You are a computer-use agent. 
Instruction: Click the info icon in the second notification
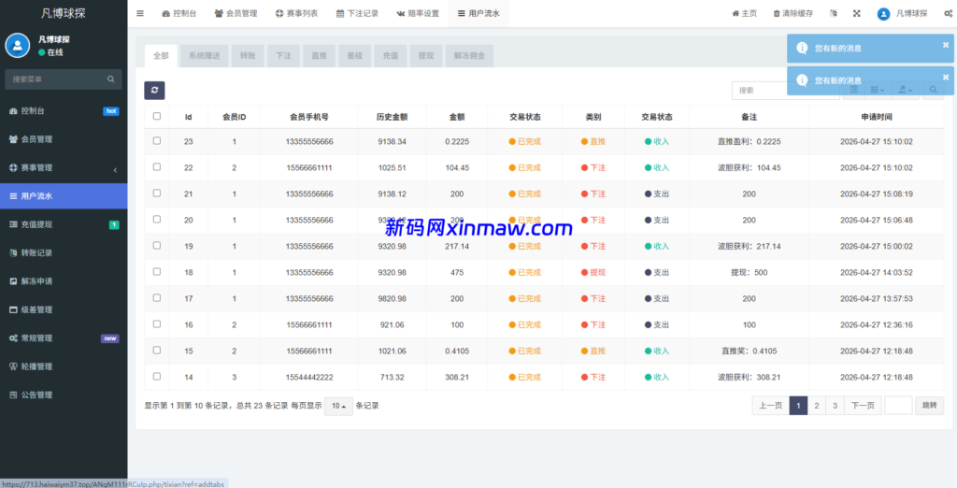tap(802, 80)
